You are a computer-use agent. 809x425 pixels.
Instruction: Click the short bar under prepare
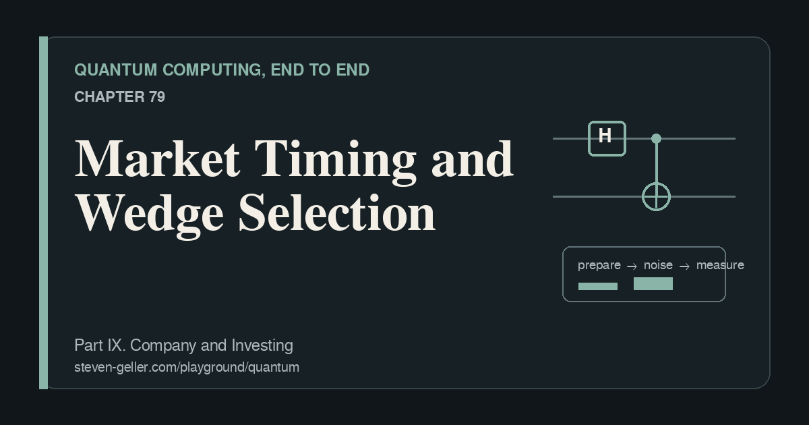(x=598, y=286)
